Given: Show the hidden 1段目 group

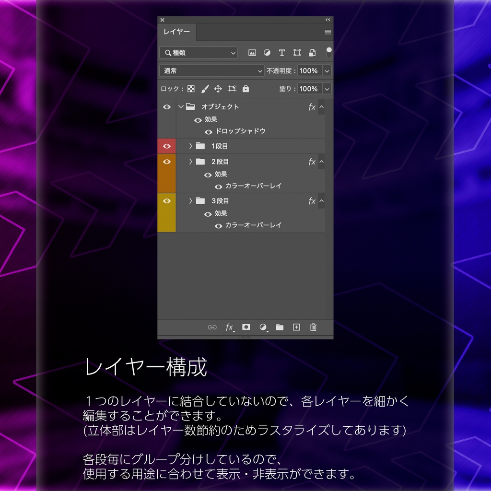Looking at the screenshot, I should tap(166, 146).
